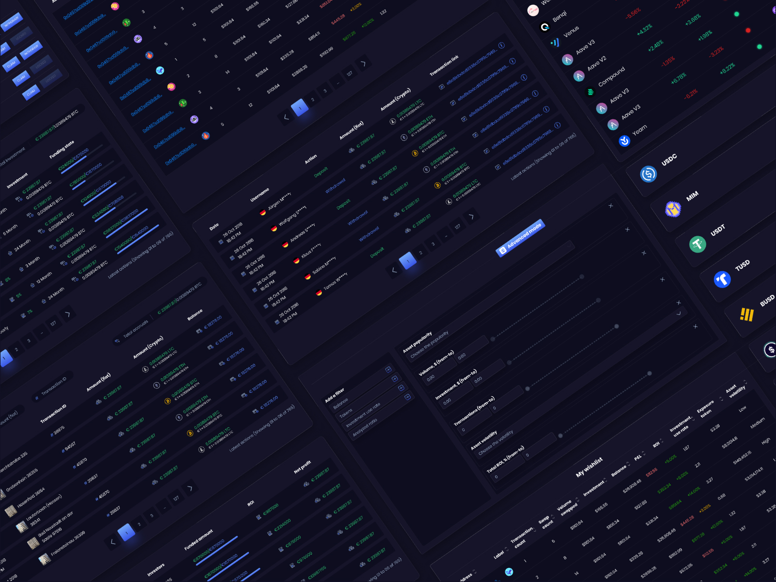Go to previous page in Username transactions table

click(x=394, y=270)
